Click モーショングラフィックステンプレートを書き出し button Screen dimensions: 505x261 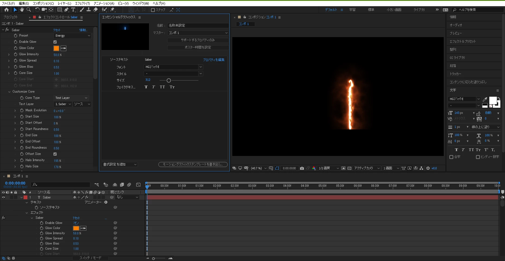193,164
